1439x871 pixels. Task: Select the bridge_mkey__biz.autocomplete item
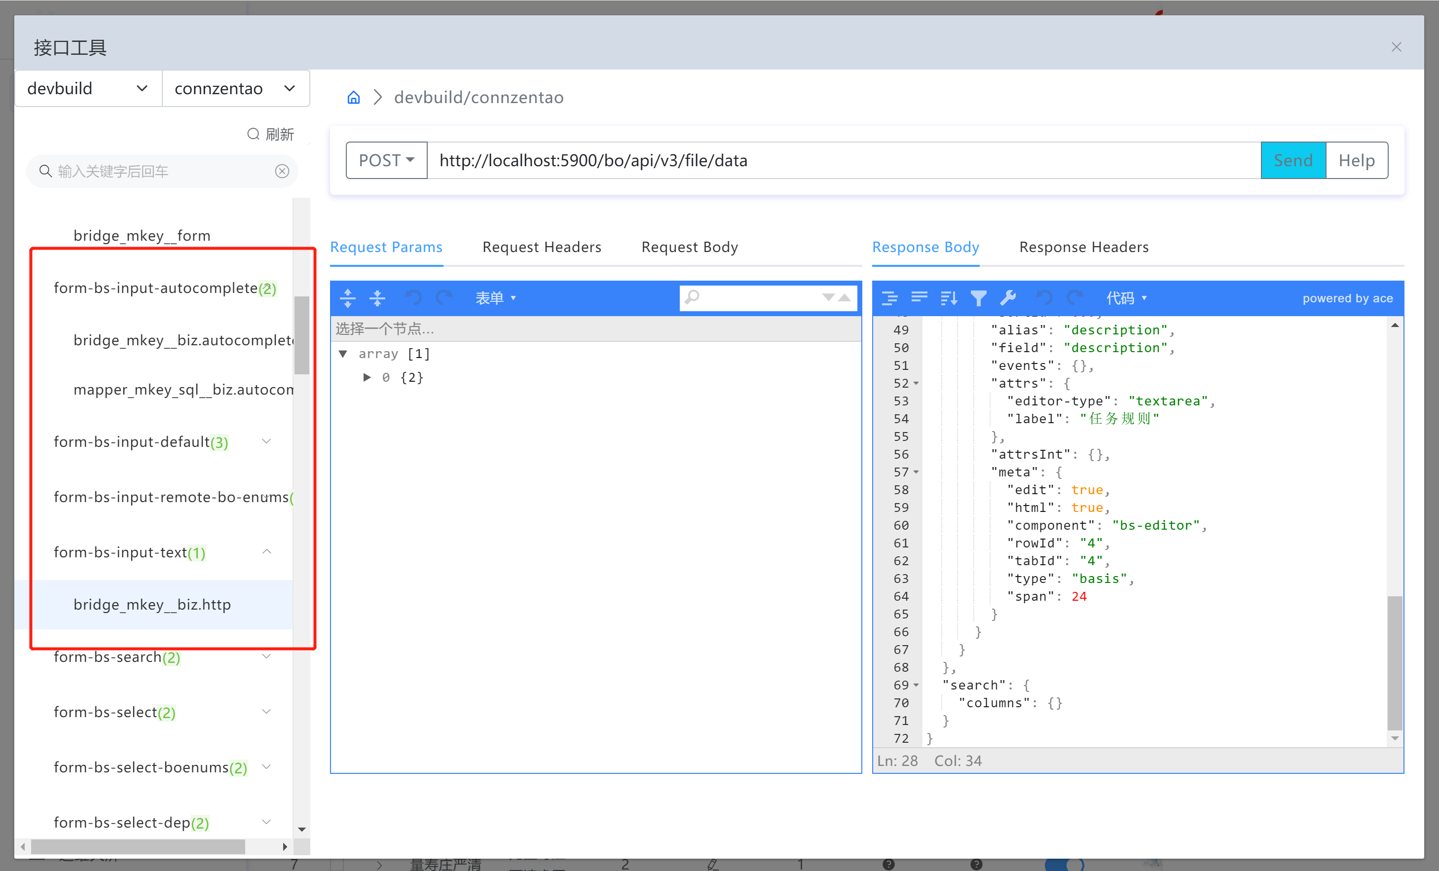pyautogui.click(x=183, y=340)
